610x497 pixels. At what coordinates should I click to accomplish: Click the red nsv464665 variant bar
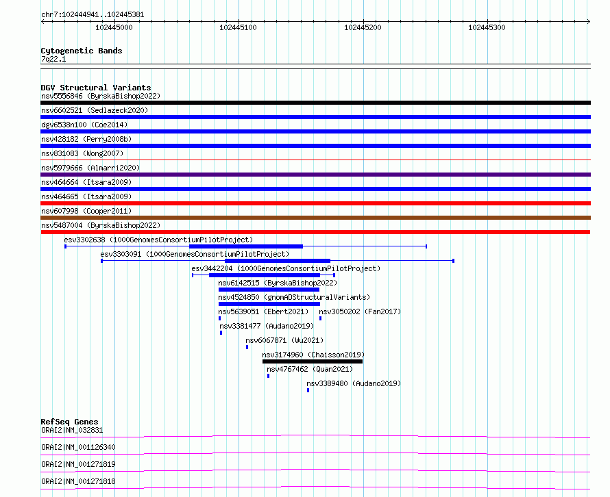tap(315, 203)
